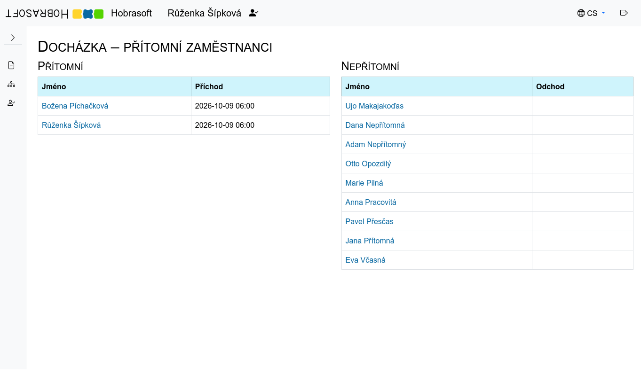Open the Hobrasoft home link
Viewport: 641px width, 390px height.
click(x=131, y=13)
